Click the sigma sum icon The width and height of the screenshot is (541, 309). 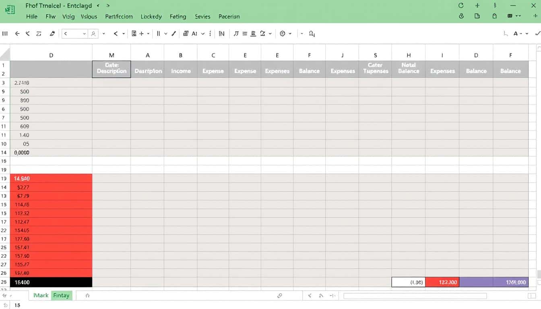tap(262, 34)
